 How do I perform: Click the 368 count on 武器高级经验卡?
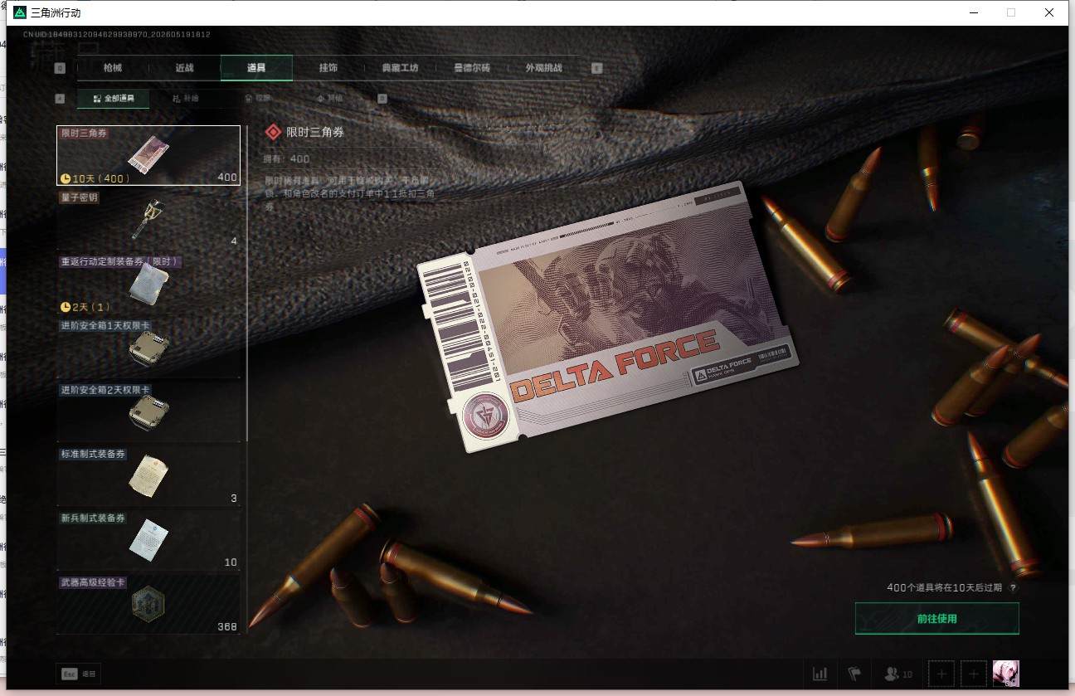tap(227, 626)
